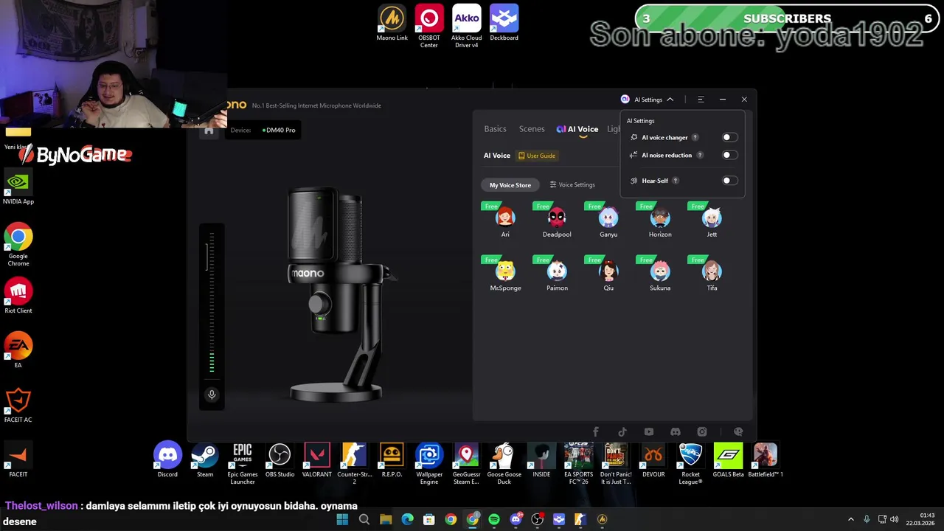
Task: Open FACEIT AC desktop shortcut
Action: (x=18, y=405)
